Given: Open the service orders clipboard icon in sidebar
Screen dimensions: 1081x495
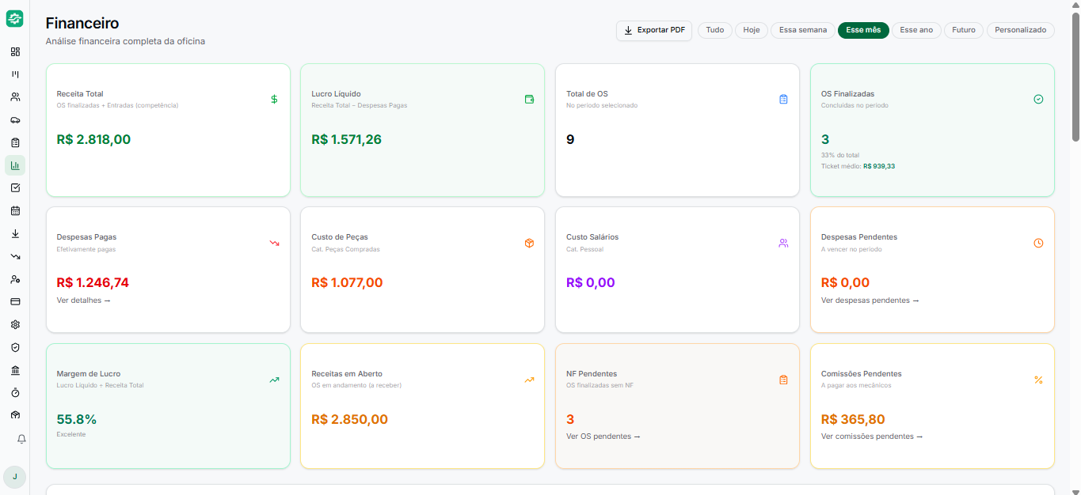Looking at the screenshot, I should coord(15,142).
